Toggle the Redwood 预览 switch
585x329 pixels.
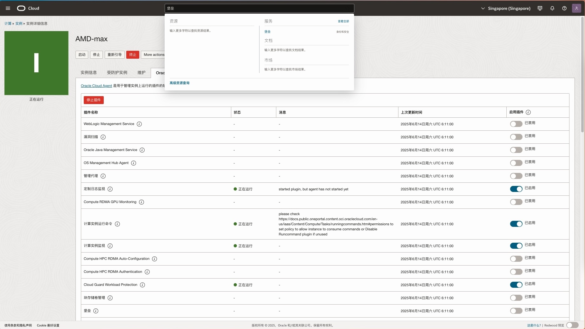point(572,325)
